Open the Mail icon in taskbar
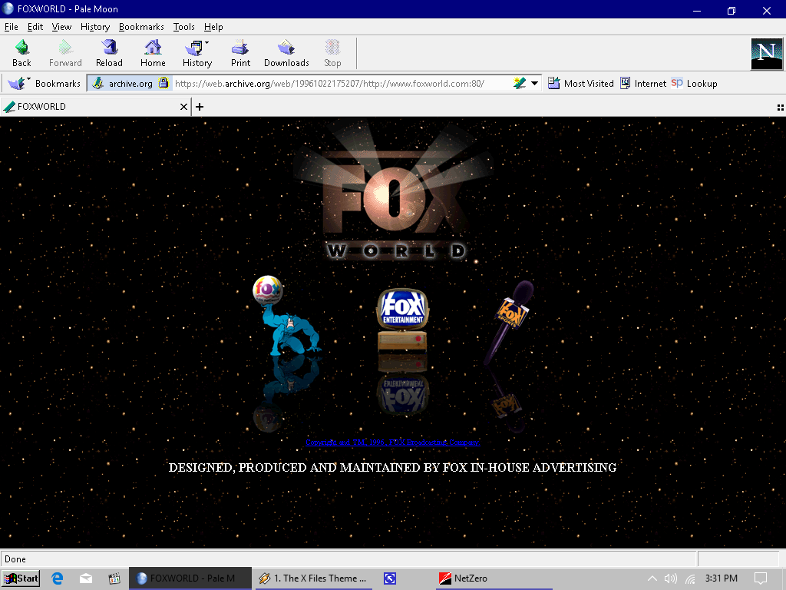Screen dimensions: 786x590 point(86,578)
